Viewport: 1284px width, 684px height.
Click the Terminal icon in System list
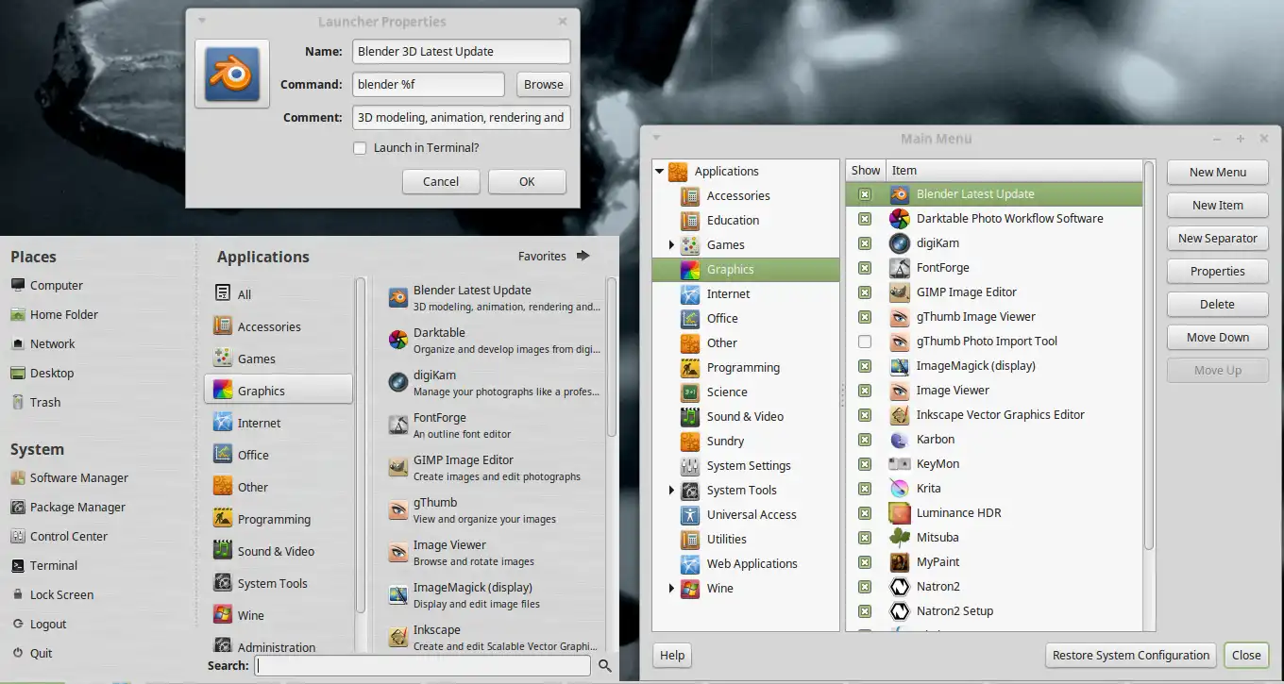click(x=18, y=566)
